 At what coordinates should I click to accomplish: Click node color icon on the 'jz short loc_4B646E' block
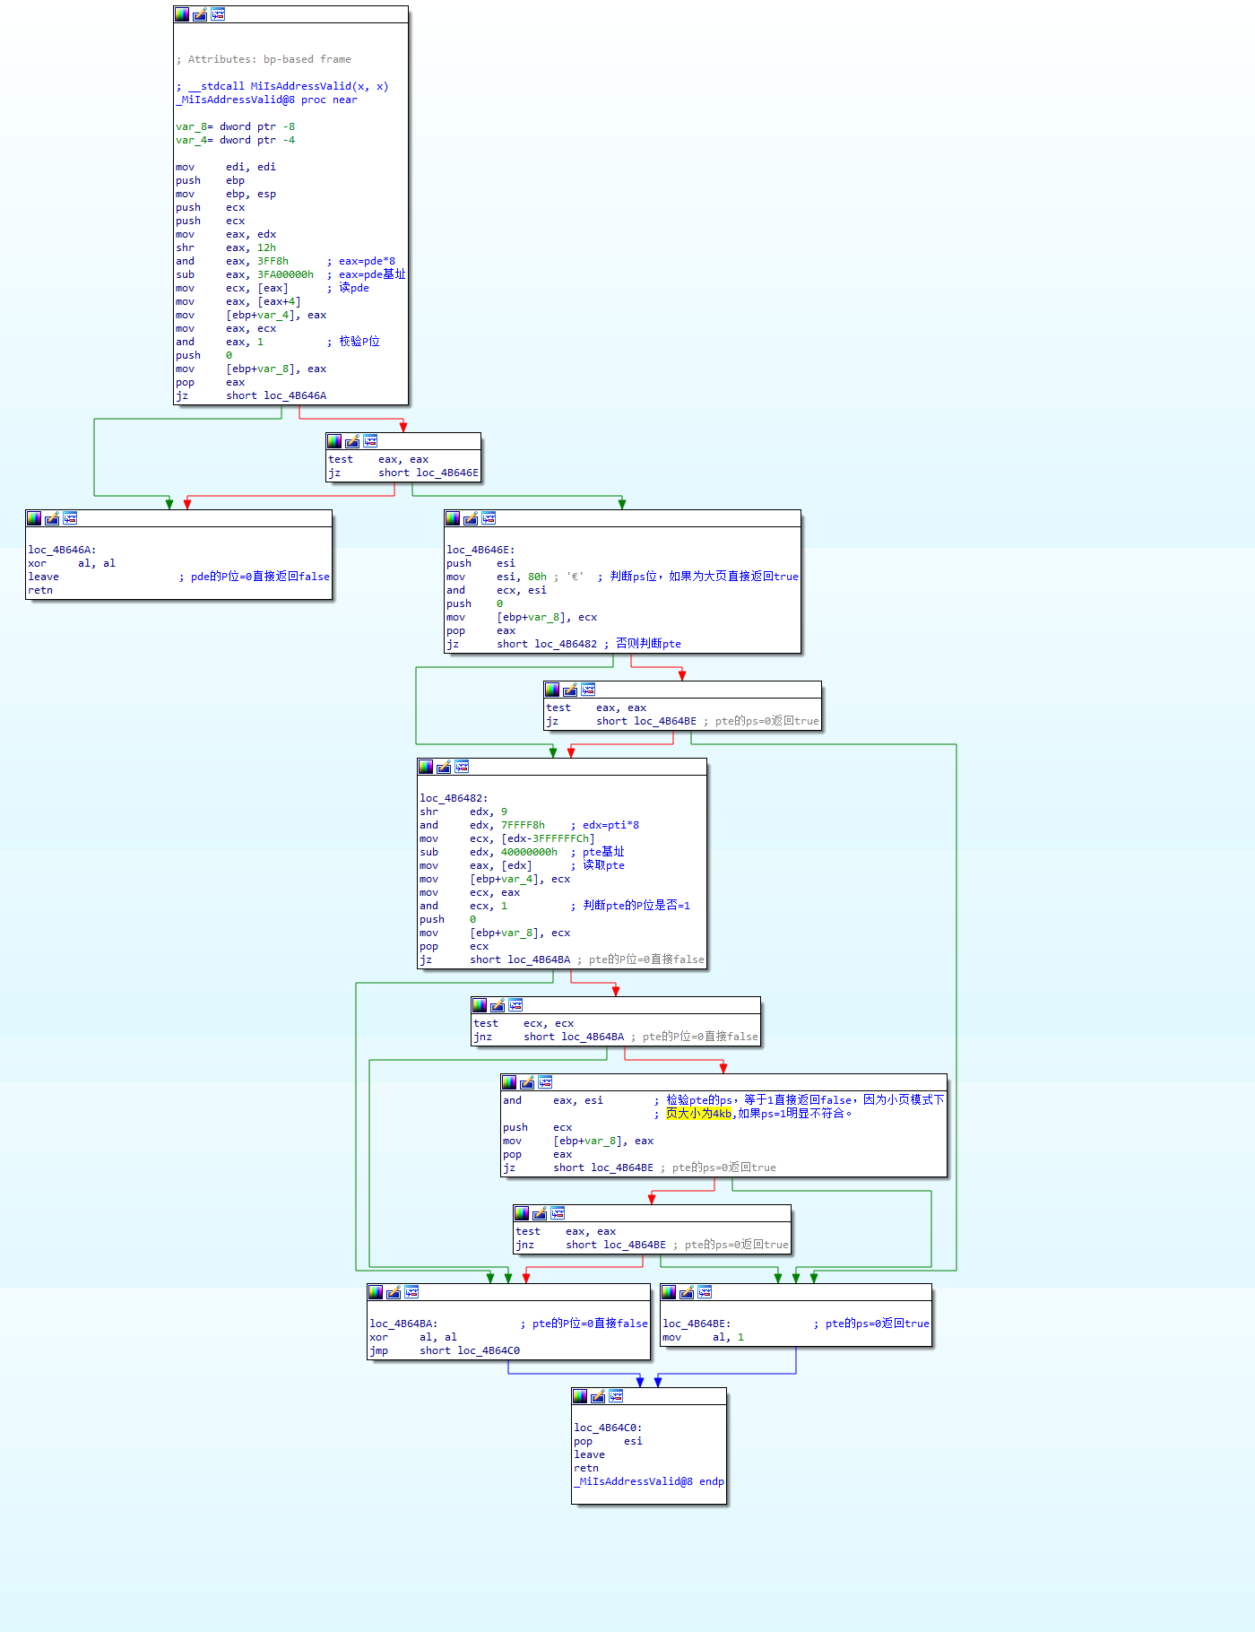(x=334, y=441)
